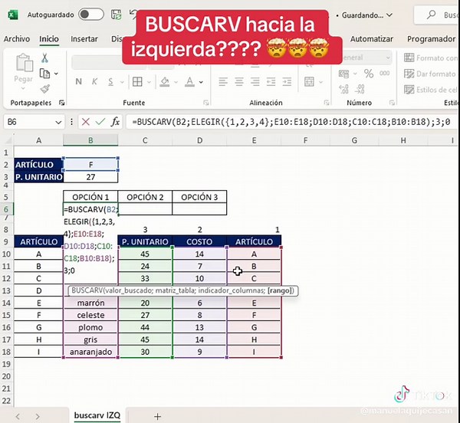This screenshot has width=460, height=423.
Task: Open the Guardando status dropdown
Action: (x=389, y=15)
